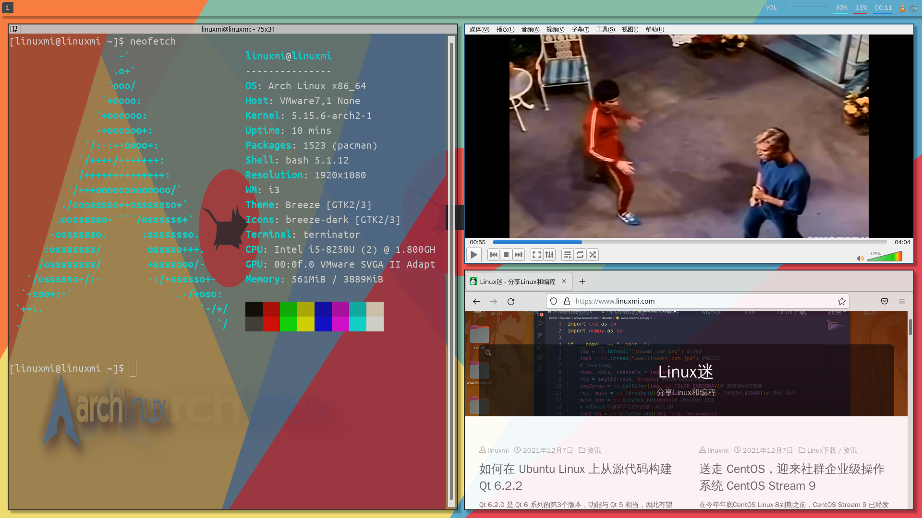Seek within VLC playback progress bar
This screenshot has height=518, width=922.
tap(690, 242)
